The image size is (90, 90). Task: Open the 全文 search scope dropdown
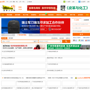(35, 41)
